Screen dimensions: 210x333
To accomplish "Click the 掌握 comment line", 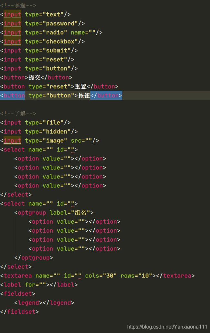I will tap(18, 5).
